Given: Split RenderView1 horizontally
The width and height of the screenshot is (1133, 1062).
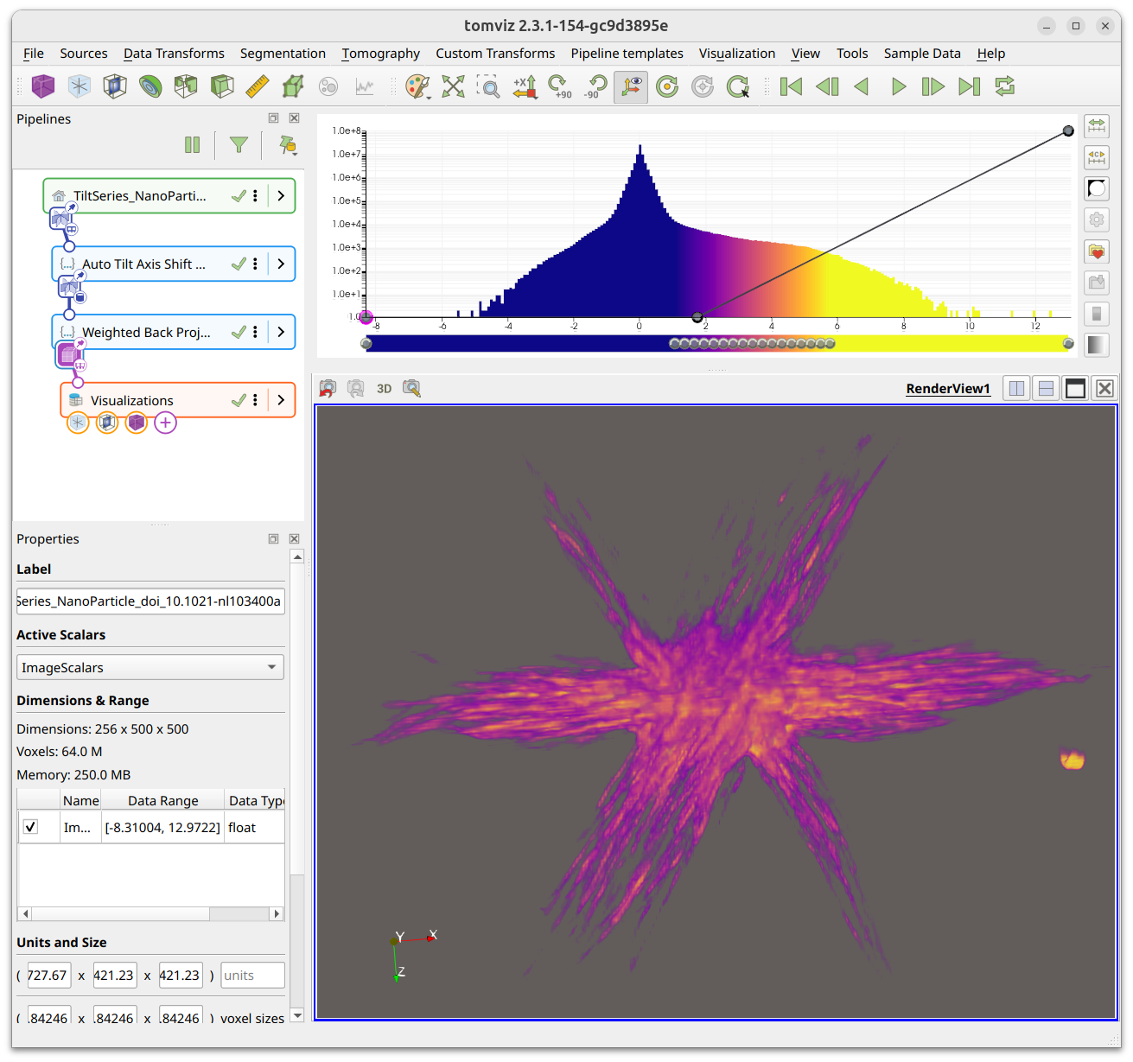Looking at the screenshot, I should point(1016,389).
